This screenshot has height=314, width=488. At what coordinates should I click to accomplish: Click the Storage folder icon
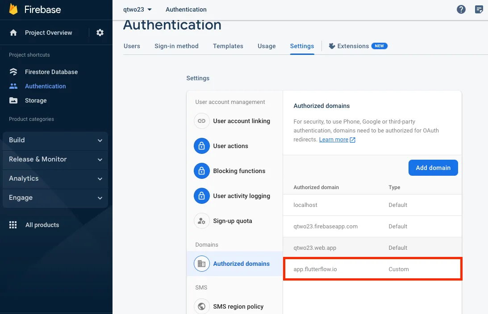tap(13, 100)
